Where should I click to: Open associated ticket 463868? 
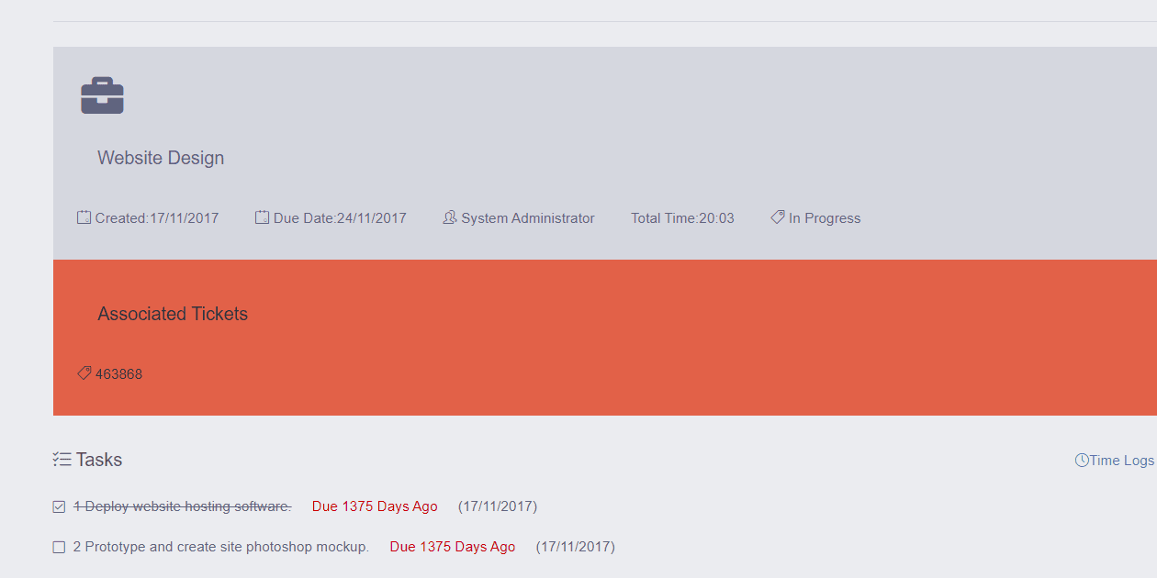click(x=118, y=374)
